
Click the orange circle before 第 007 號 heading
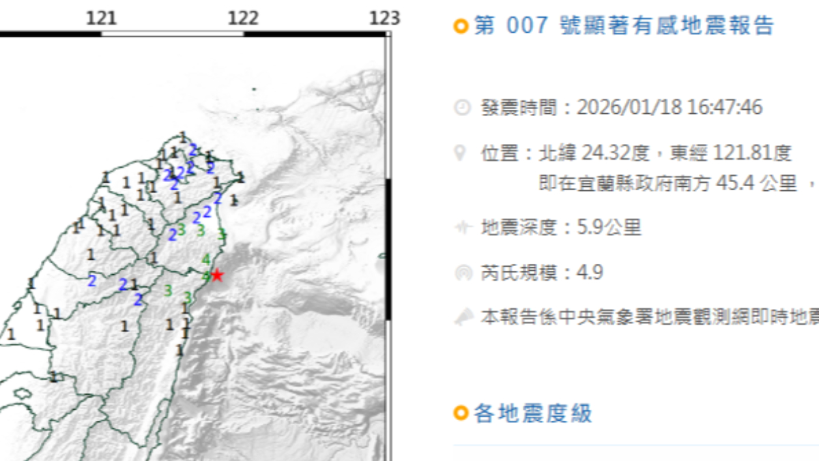click(461, 27)
